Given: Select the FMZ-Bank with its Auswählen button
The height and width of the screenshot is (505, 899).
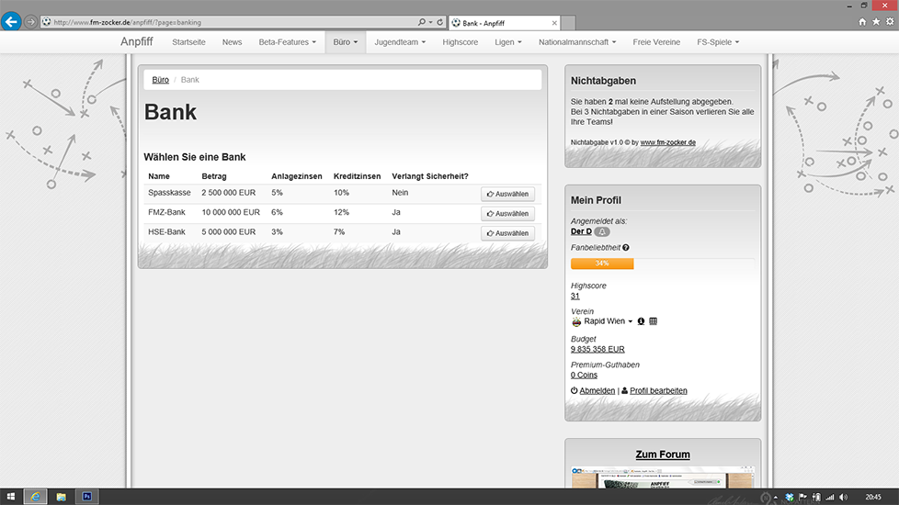Looking at the screenshot, I should [507, 214].
